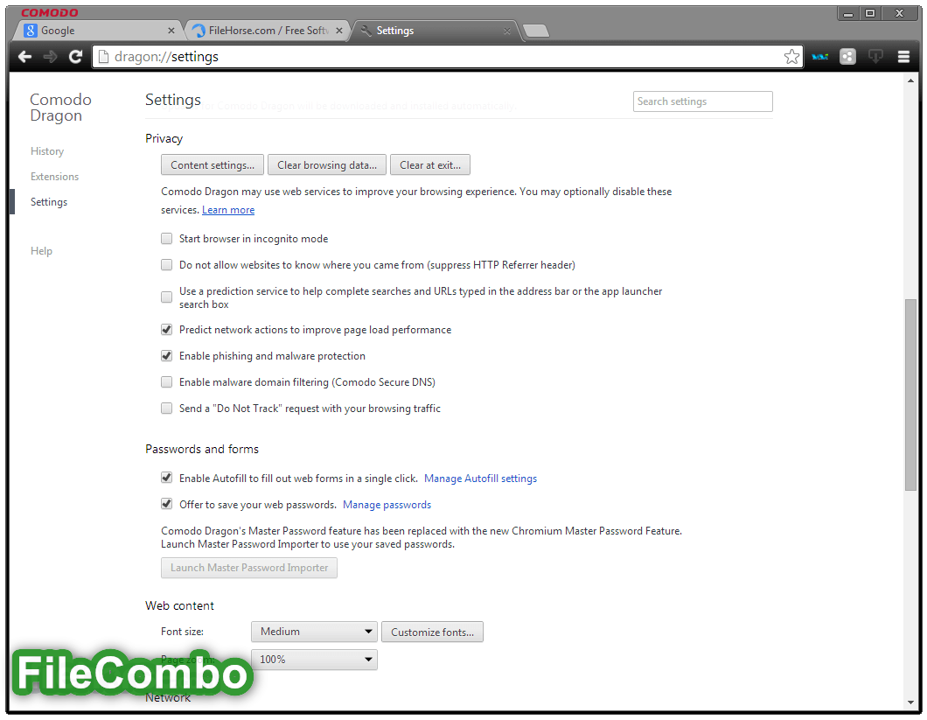Disable phishing and malware protection
Viewport: 927px width, 720px height.
click(167, 355)
